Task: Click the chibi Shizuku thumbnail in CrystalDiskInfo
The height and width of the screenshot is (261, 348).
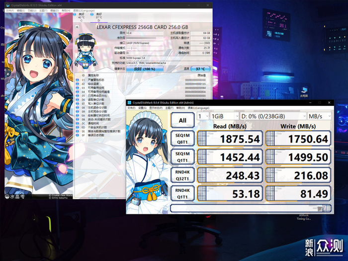Action: click(86, 50)
